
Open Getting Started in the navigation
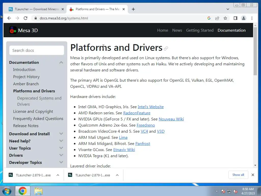tap(200, 30)
